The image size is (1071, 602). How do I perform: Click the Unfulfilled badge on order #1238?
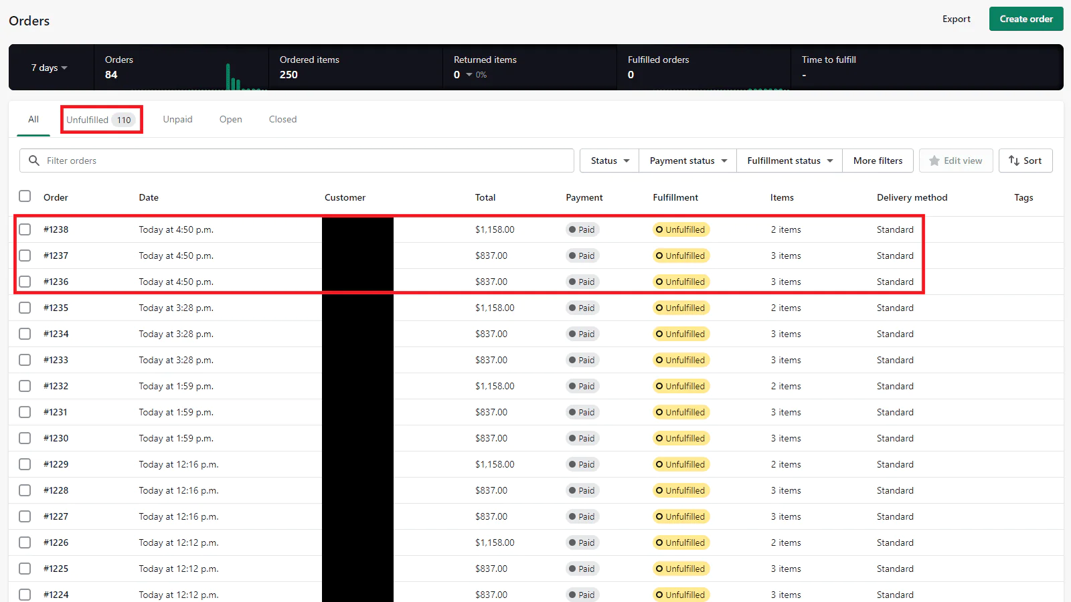pos(681,229)
